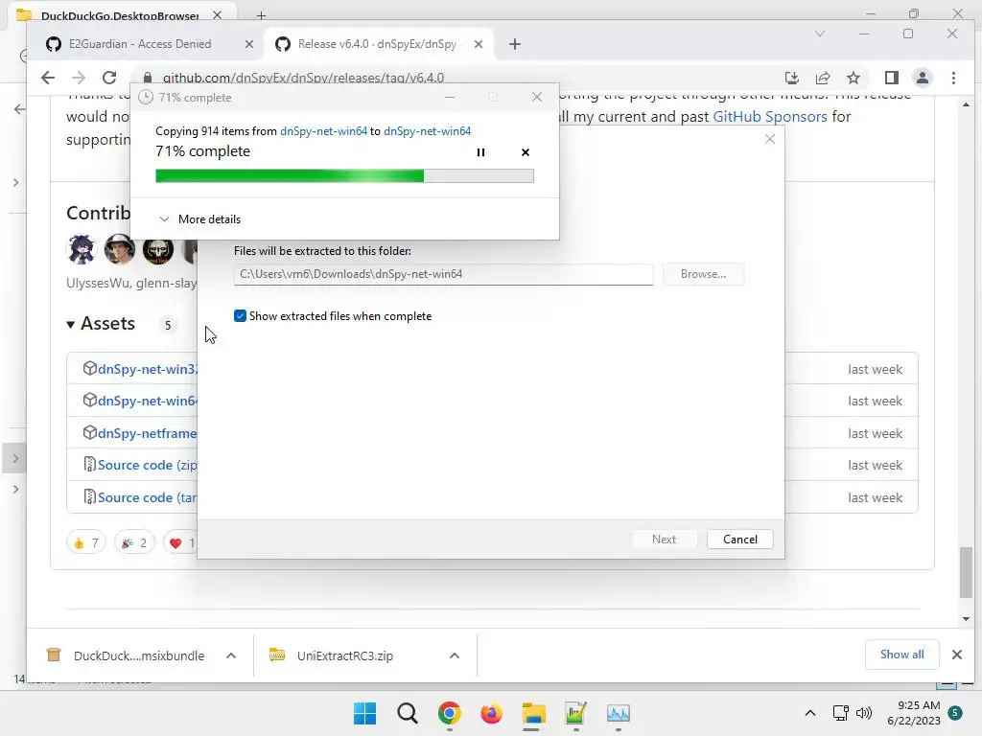Viewport: 982px width, 736px height.
Task: Toggle Chrome side panel
Action: coord(891,78)
